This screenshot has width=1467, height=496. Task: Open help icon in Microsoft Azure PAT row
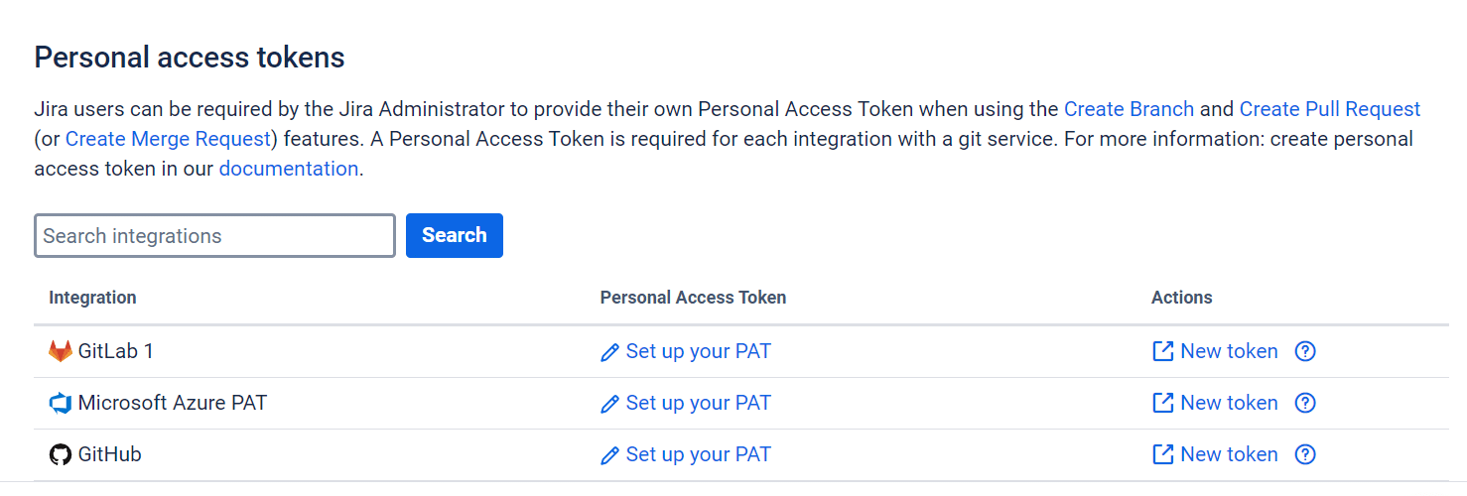pos(1306,403)
